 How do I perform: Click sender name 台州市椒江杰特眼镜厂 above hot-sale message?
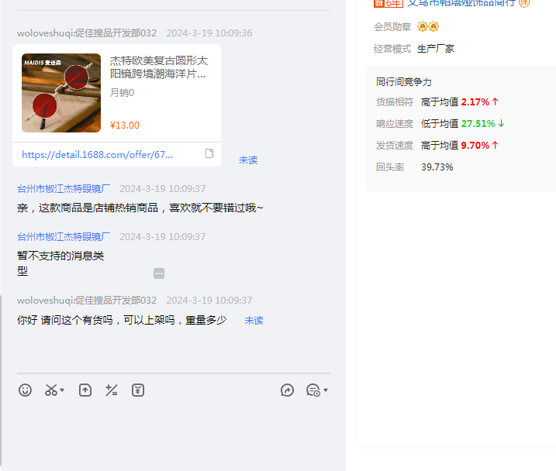coord(64,189)
